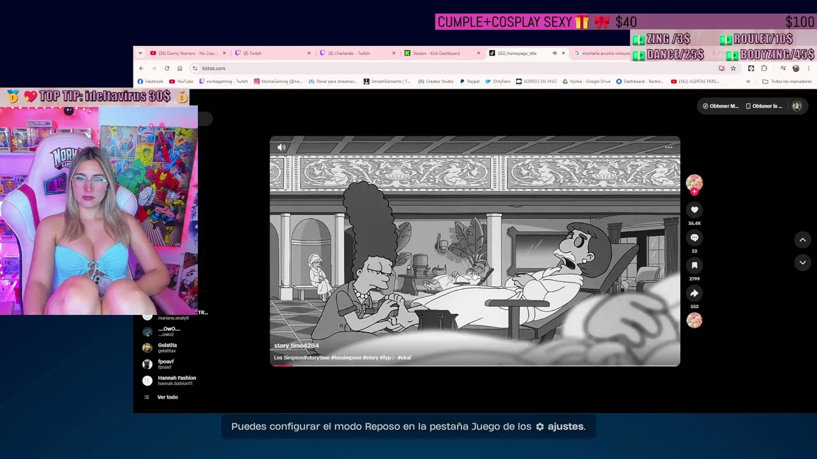Click the 'Obtener la...' app button
The height and width of the screenshot is (459, 817).
point(763,106)
